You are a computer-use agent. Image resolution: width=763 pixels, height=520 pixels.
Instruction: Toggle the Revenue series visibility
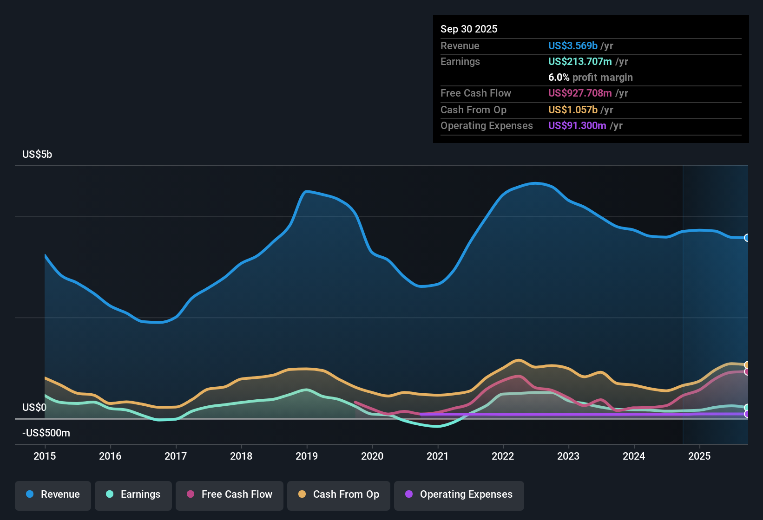tap(53, 494)
